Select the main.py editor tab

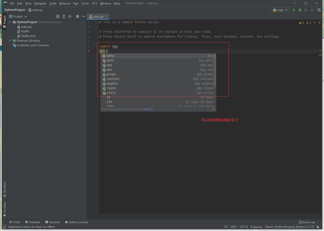(97, 16)
